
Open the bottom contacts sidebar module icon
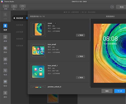click(x=5, y=93)
